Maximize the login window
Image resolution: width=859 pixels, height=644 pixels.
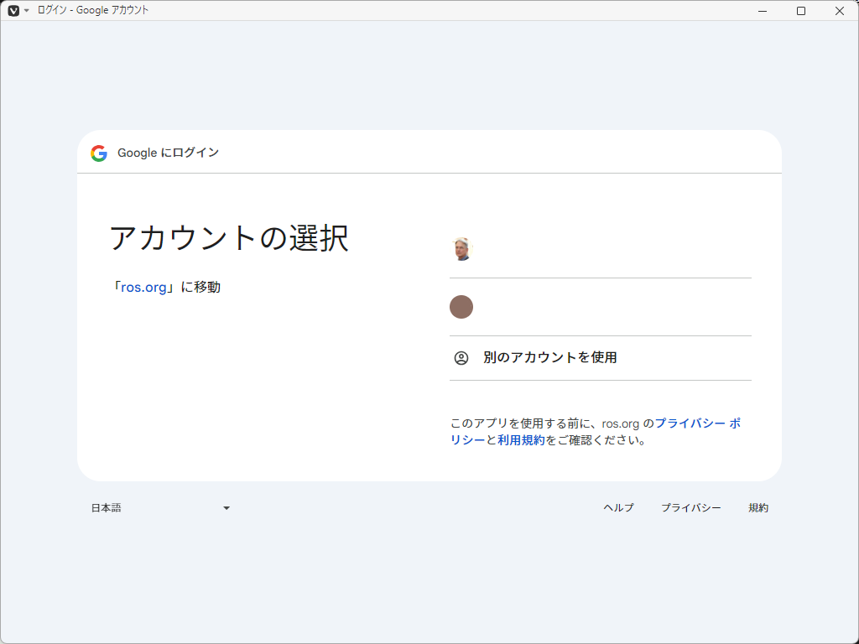pos(801,11)
